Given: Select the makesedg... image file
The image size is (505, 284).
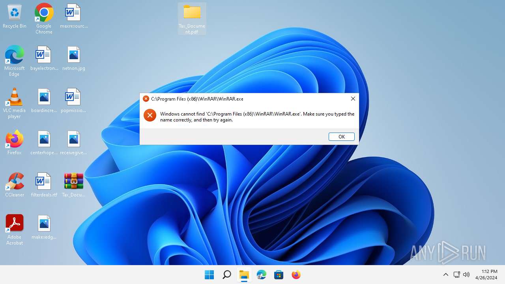Looking at the screenshot, I should (44, 228).
